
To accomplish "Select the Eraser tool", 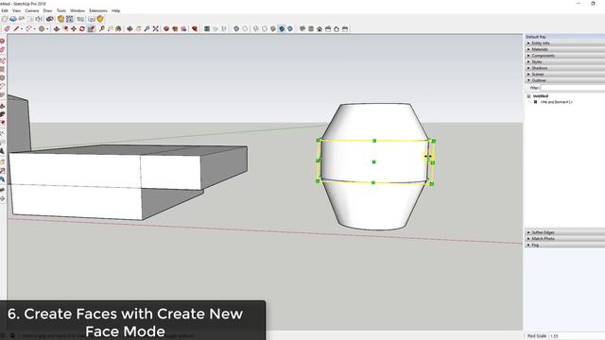I will (x=7, y=29).
